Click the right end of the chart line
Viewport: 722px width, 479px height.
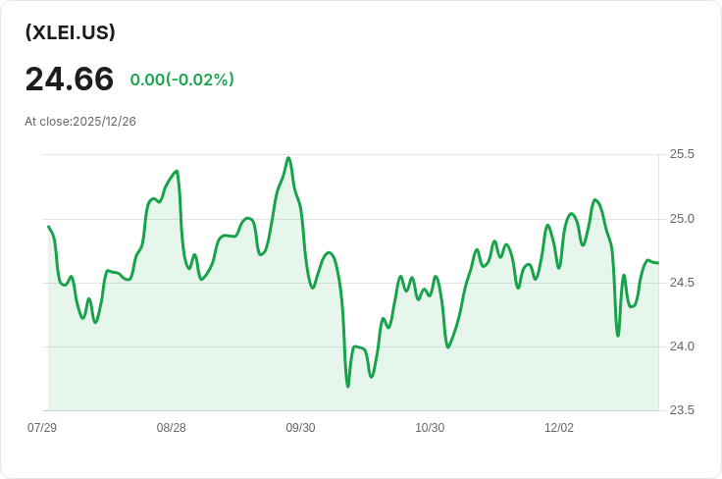coord(658,263)
